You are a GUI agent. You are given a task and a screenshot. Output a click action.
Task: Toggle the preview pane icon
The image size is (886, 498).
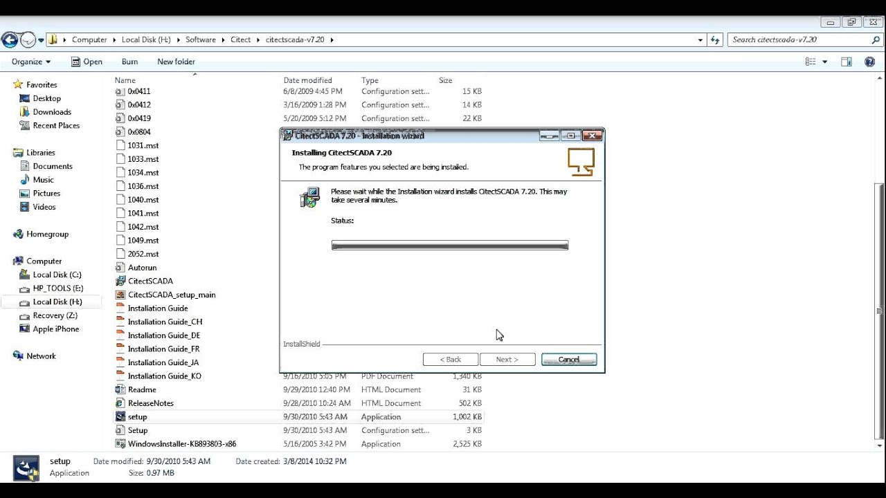847,62
